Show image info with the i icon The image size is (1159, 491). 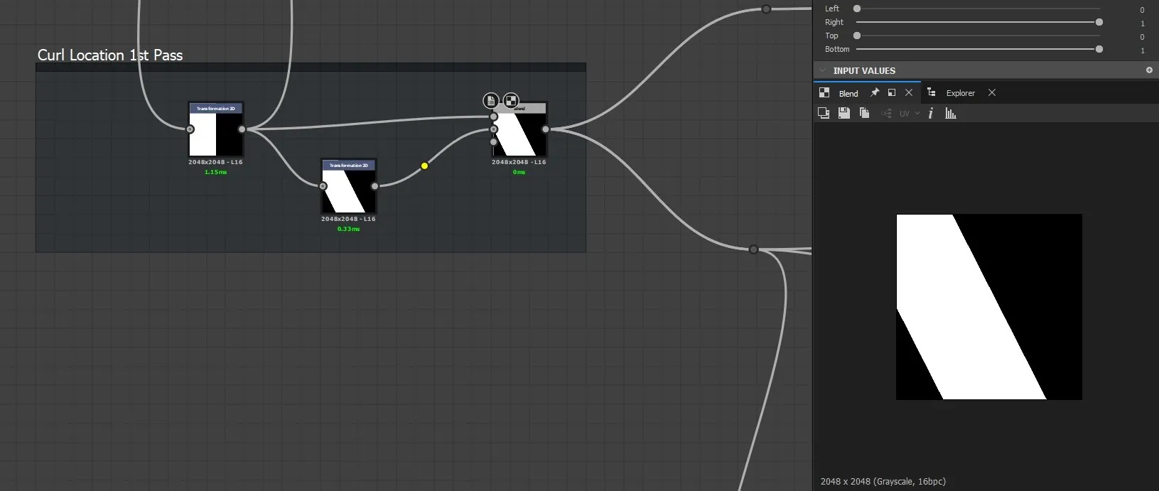pos(931,113)
